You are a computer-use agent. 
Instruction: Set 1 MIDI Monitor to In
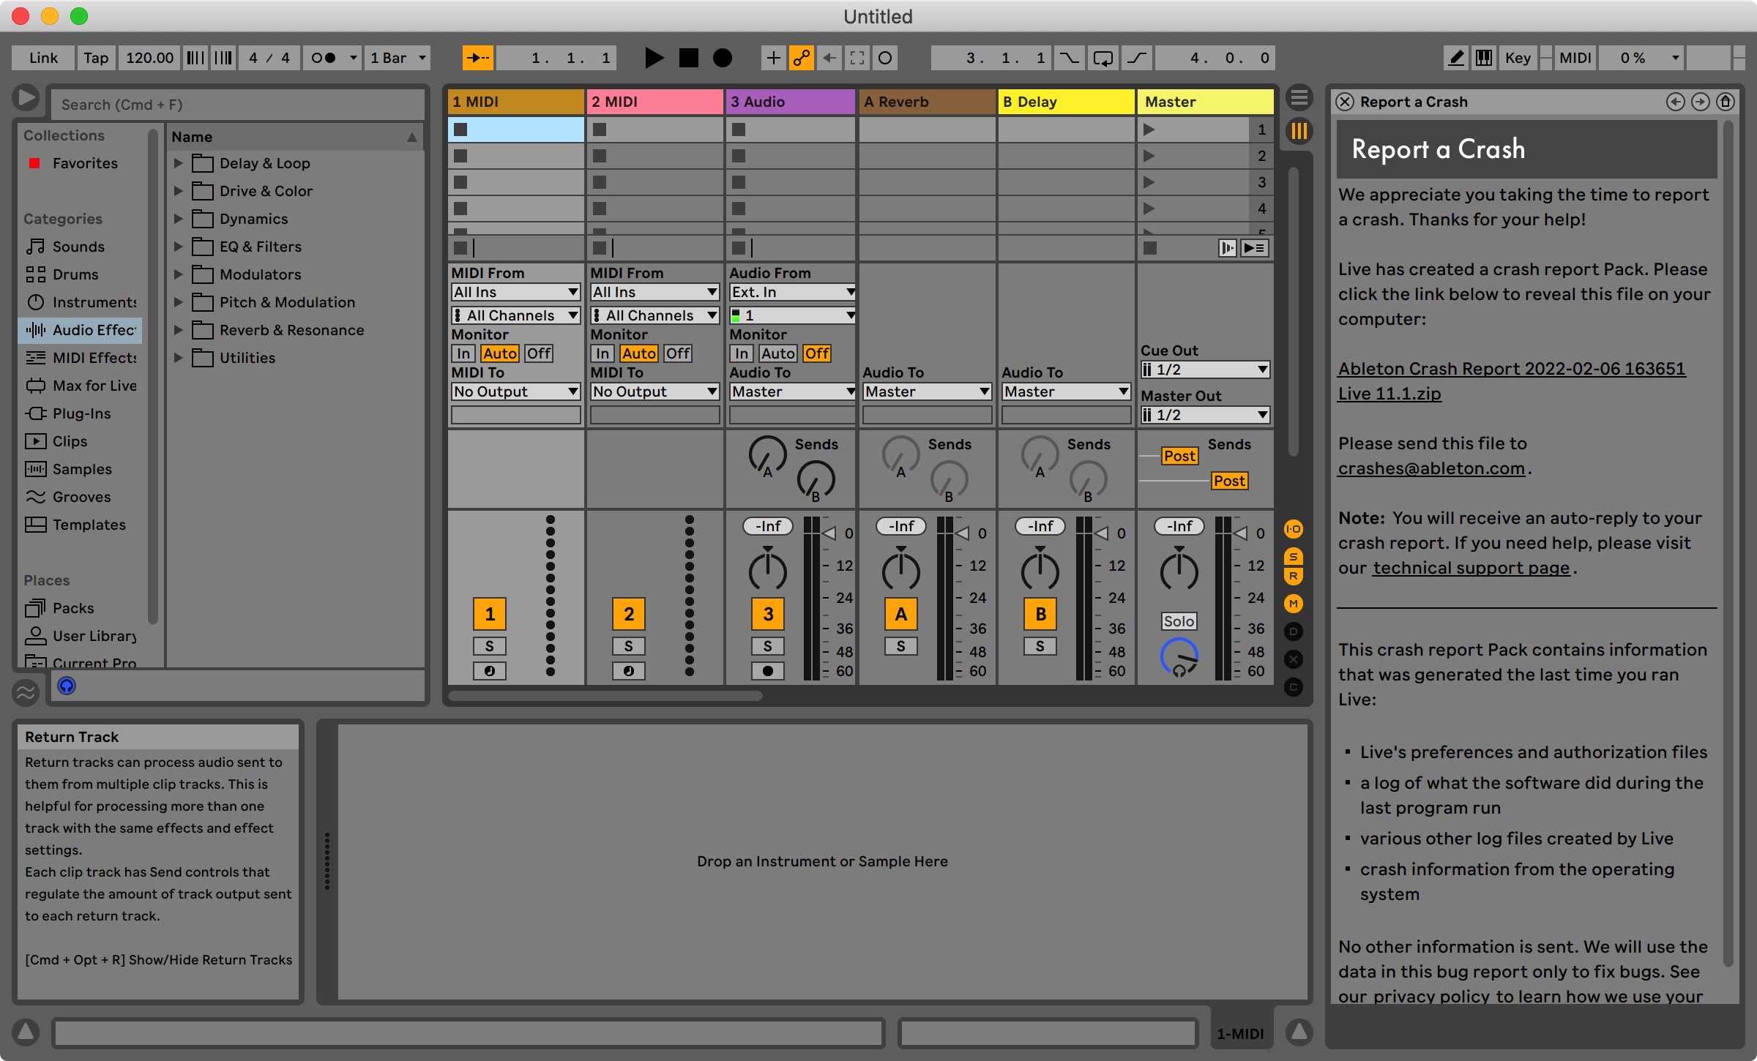(x=463, y=353)
